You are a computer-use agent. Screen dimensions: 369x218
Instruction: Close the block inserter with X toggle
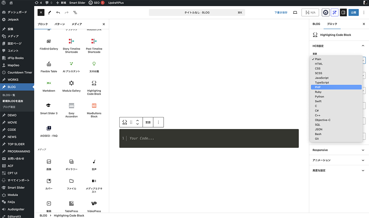41,13
